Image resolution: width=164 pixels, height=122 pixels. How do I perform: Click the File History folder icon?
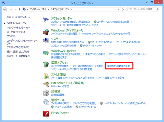(x=46, y=76)
